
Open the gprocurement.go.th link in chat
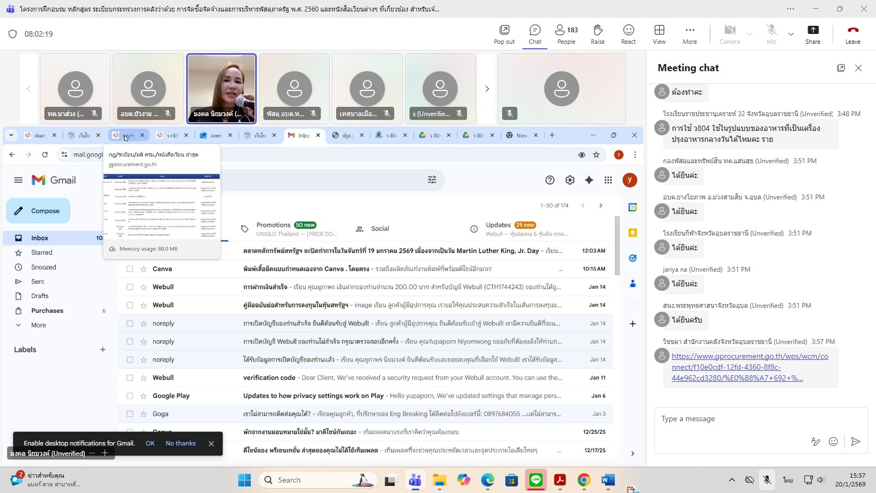tap(749, 367)
